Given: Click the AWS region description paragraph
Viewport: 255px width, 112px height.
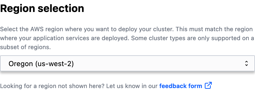Looking at the screenshot, I should 127,38.
